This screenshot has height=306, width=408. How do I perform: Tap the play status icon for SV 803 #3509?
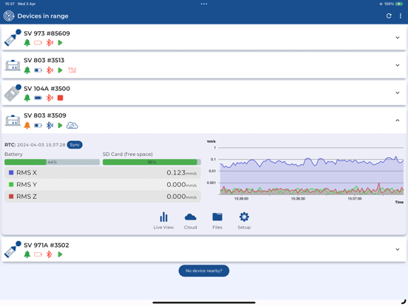(60, 126)
